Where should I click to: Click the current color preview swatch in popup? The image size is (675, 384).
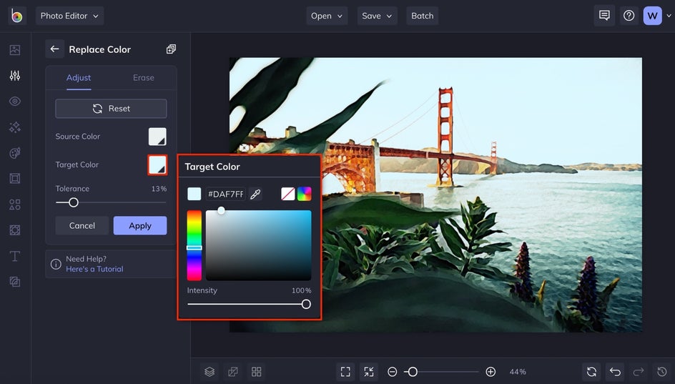click(x=194, y=195)
